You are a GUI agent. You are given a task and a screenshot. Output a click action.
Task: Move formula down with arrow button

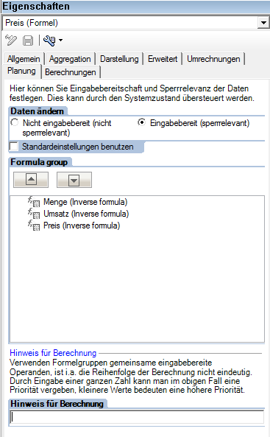tap(74, 180)
